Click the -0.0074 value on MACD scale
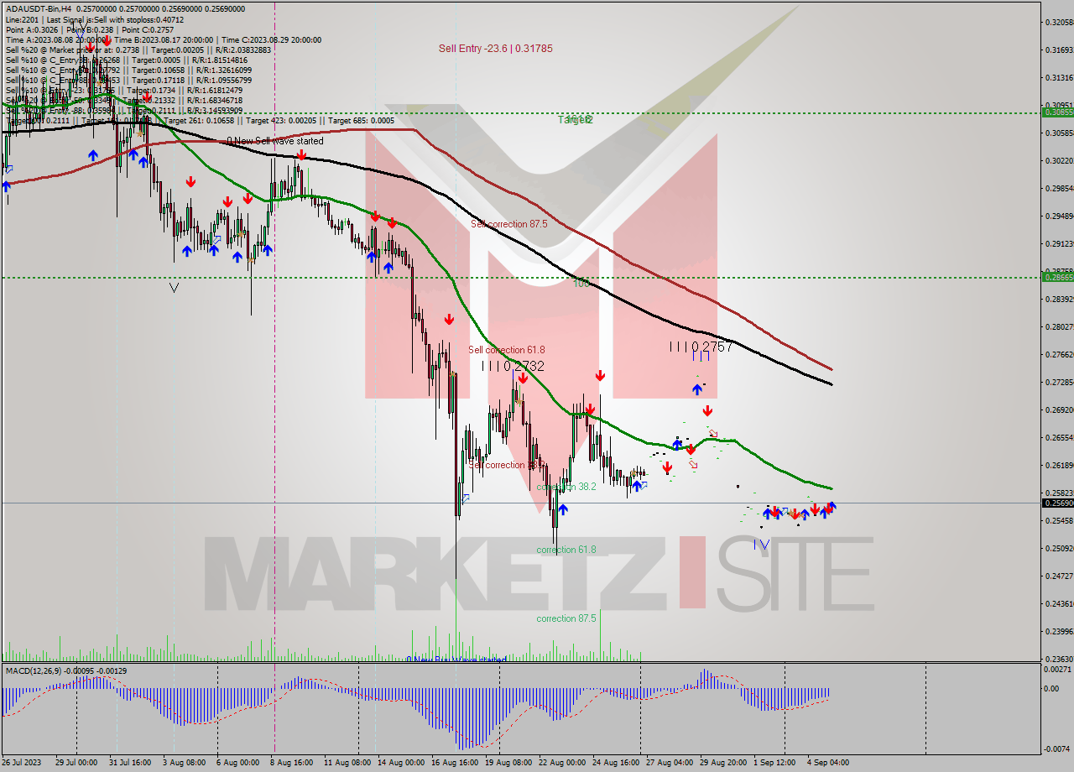The image size is (1074, 772). [x=1056, y=749]
